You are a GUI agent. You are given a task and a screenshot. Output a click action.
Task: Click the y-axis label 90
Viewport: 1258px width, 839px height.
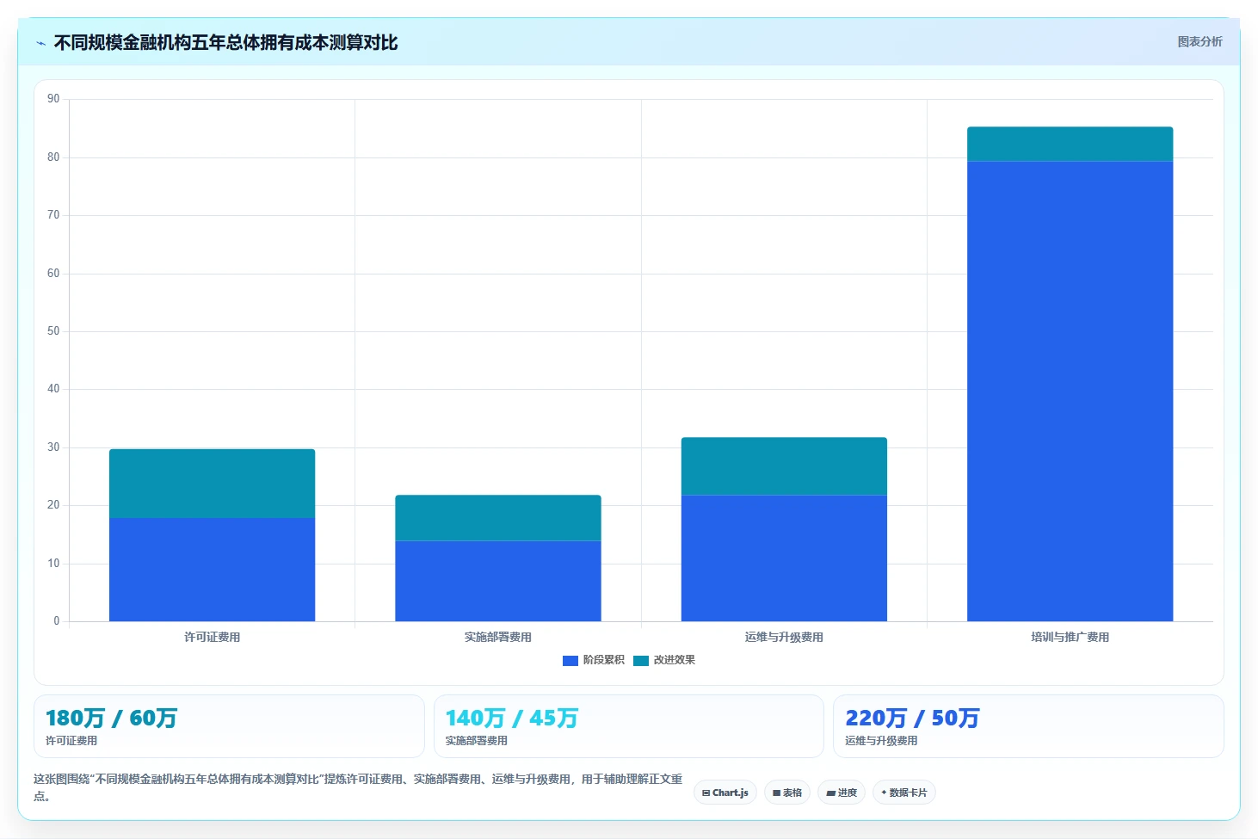(x=53, y=99)
